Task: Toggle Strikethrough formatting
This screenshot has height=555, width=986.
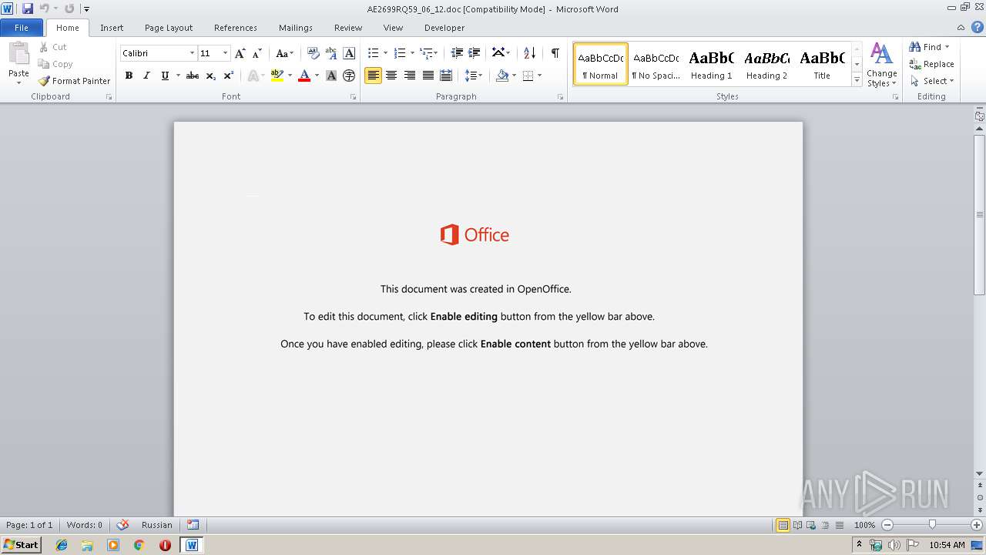Action: point(193,76)
